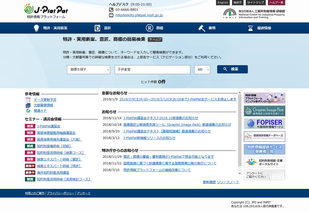The height and width of the screenshot is (212, 309).
Task: Open the 知的財産活用研修［活用検討コース］ link
Action: pos(64,179)
